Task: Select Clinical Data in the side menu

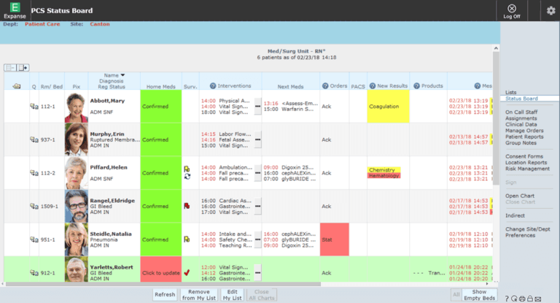Action: 521,124
